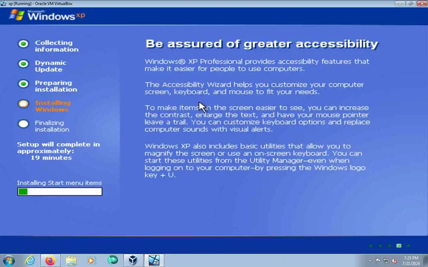This screenshot has width=428, height=267.
Task: Click the window title 'xp [Running] - Oracle VM VirtualBox'
Action: (40, 4)
